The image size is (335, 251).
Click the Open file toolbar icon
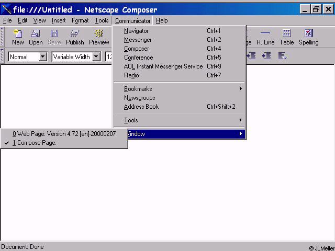(36, 37)
